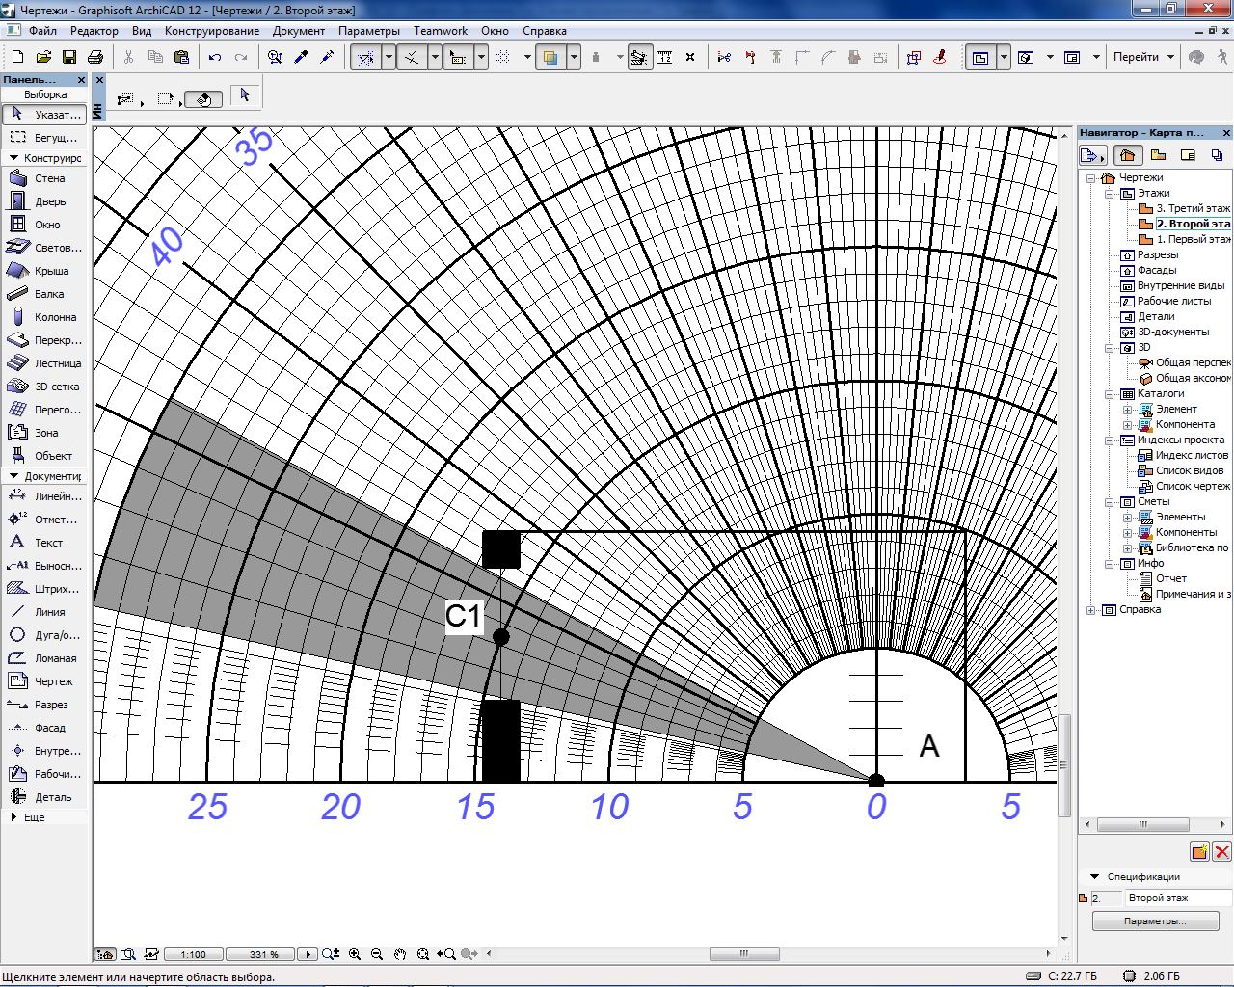Image resolution: width=1234 pixels, height=987 pixels.
Task: Open the Перейти dropdown
Action: click(x=1142, y=57)
